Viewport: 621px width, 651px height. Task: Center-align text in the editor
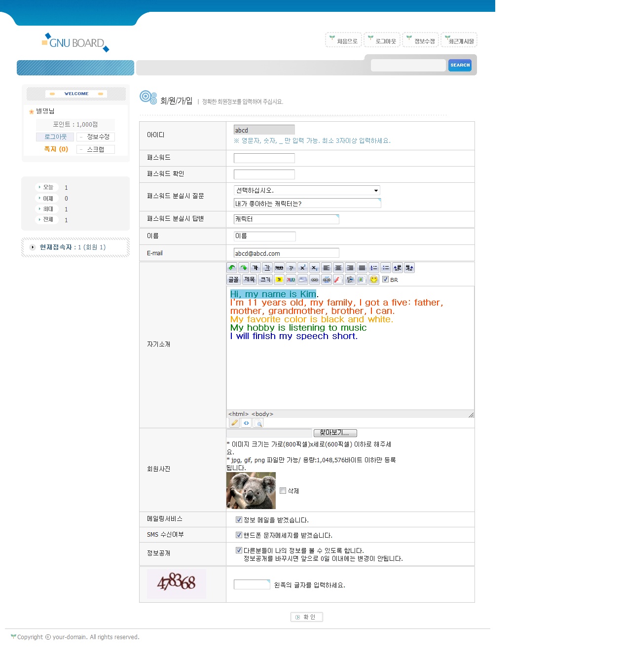338,268
